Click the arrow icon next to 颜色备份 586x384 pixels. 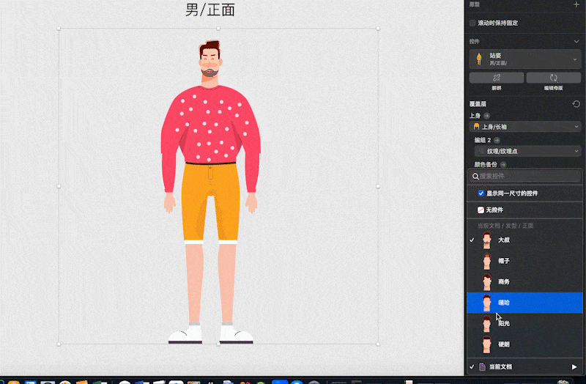503,164
